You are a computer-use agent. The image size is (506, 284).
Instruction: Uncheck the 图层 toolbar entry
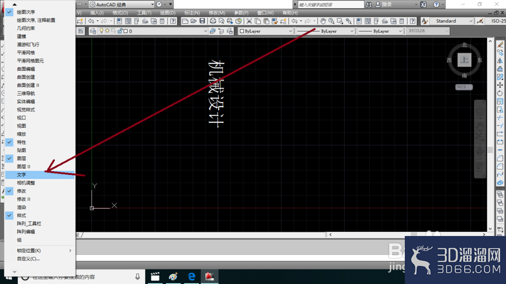click(x=40, y=158)
